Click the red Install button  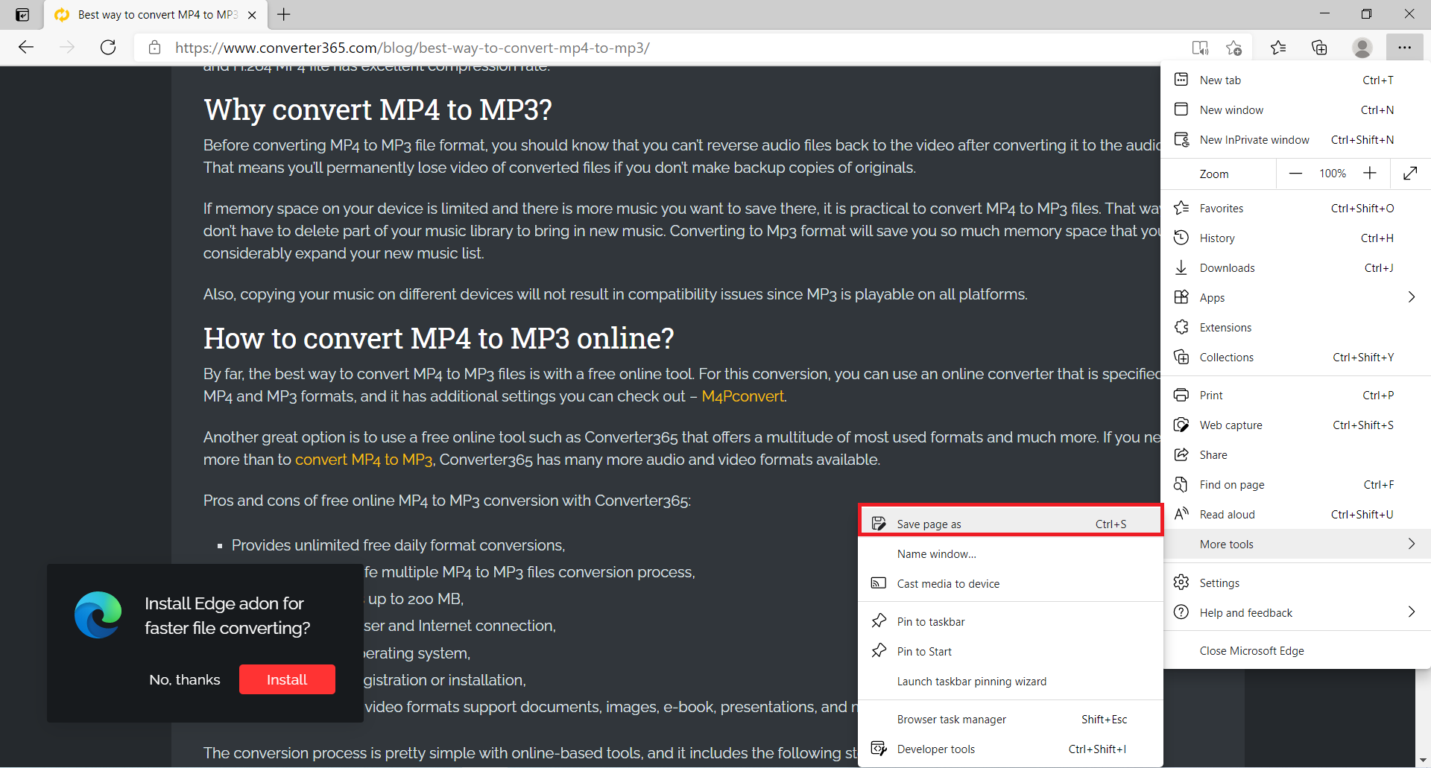tap(287, 679)
